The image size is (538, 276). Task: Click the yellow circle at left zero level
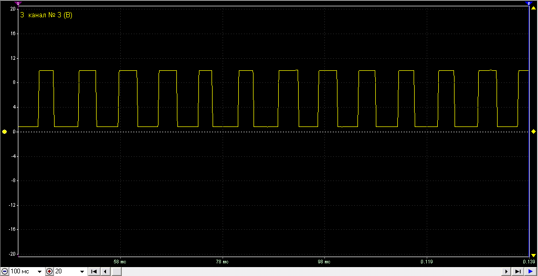click(x=4, y=132)
